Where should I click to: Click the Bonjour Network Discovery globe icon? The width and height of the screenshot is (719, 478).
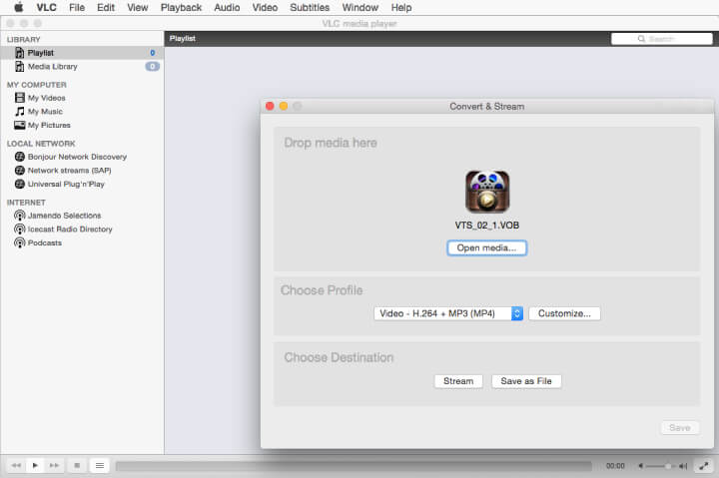20,157
